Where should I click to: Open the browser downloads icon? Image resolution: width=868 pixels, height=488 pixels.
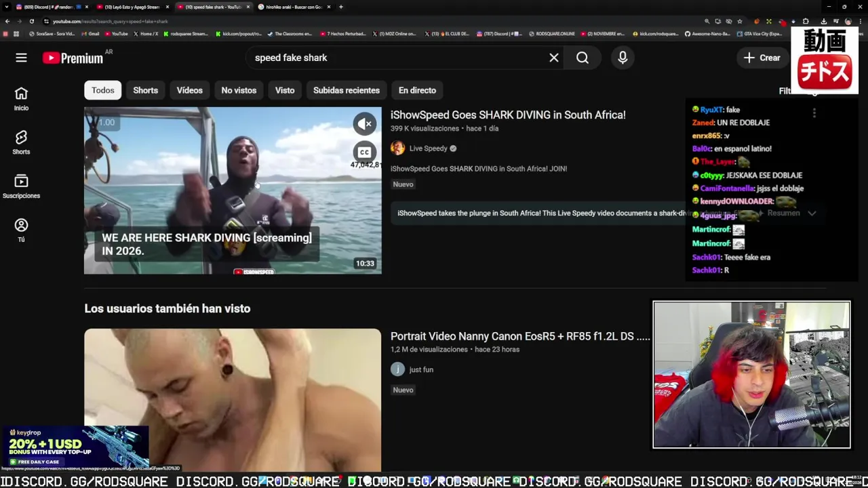[x=824, y=21]
